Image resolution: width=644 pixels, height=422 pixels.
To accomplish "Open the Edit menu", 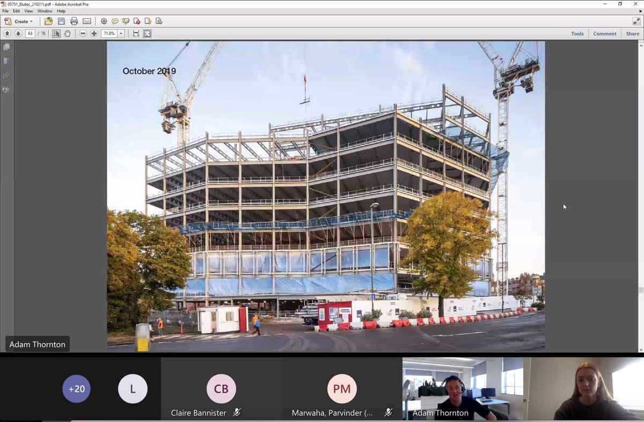I will point(17,11).
